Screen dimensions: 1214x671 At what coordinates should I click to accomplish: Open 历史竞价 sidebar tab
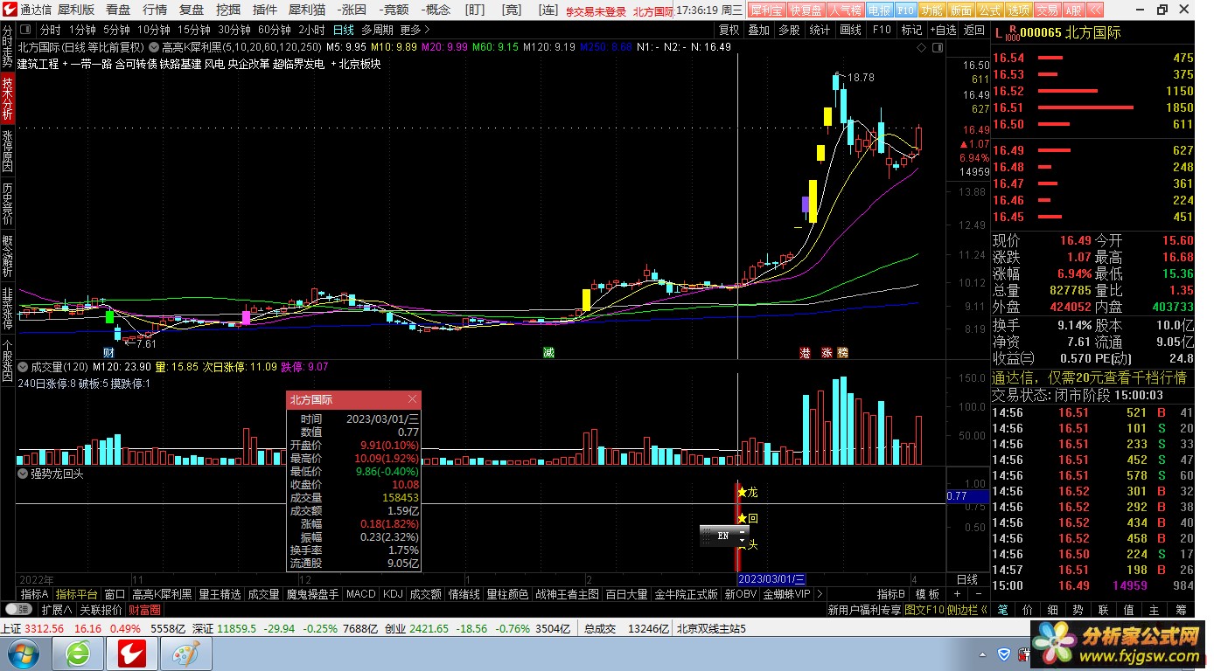coord(8,204)
